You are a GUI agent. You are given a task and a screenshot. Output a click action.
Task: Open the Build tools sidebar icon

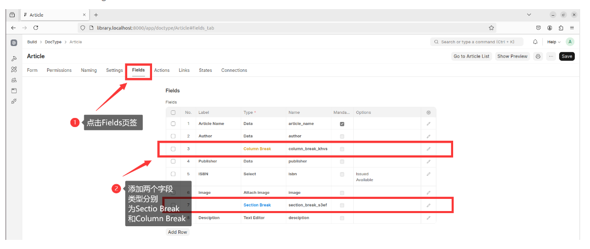[14, 59]
